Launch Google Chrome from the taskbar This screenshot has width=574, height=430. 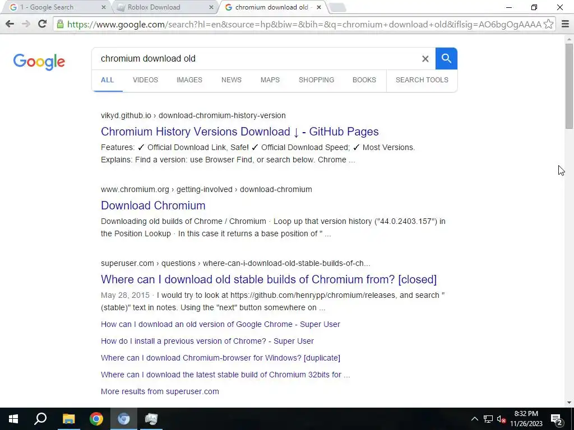click(96, 419)
